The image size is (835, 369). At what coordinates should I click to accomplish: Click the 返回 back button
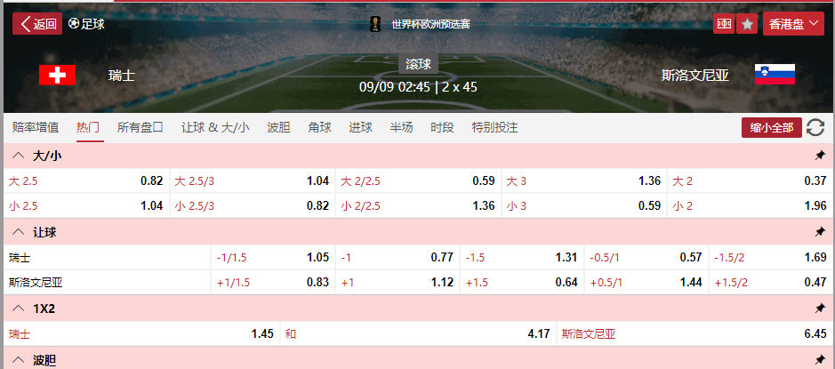[x=37, y=24]
